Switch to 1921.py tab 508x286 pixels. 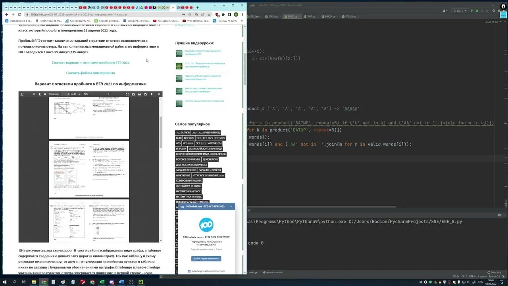tap(311, 17)
